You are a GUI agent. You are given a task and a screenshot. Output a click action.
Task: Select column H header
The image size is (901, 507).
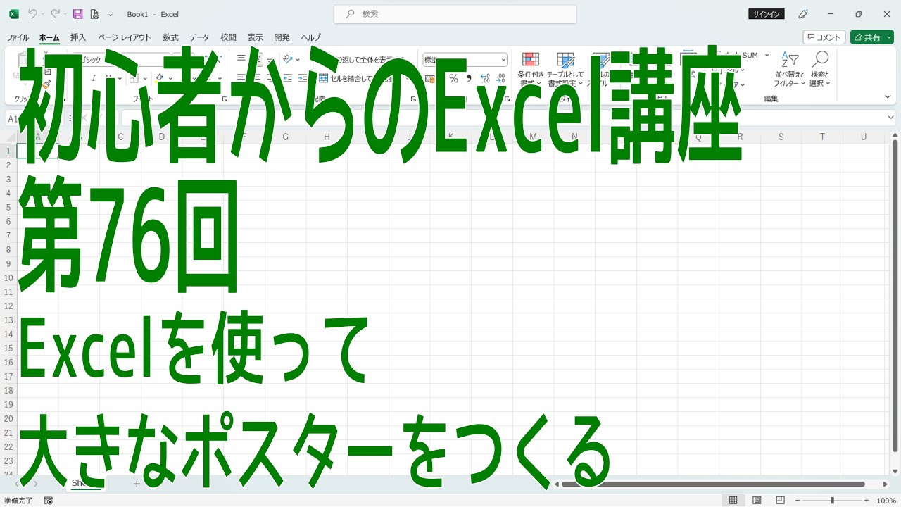tap(327, 137)
